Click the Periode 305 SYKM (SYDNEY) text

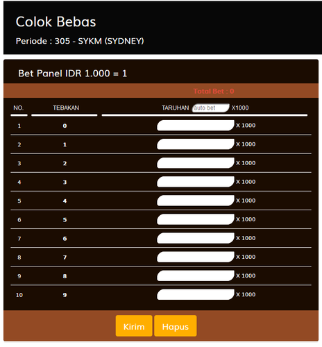(x=80, y=41)
